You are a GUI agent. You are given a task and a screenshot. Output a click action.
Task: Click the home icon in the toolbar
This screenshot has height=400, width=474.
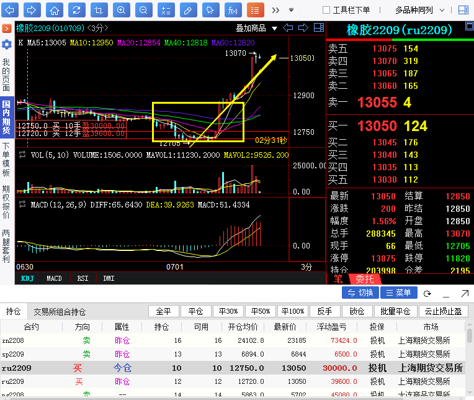(55, 10)
